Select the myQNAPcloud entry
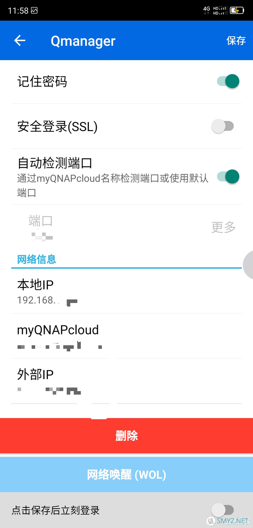253x528 pixels. [126, 336]
